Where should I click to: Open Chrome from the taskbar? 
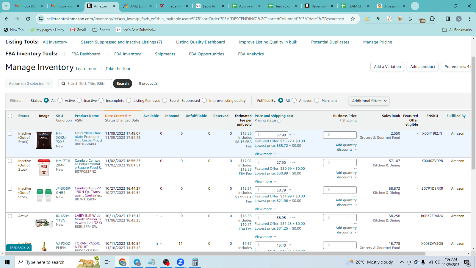point(122,262)
